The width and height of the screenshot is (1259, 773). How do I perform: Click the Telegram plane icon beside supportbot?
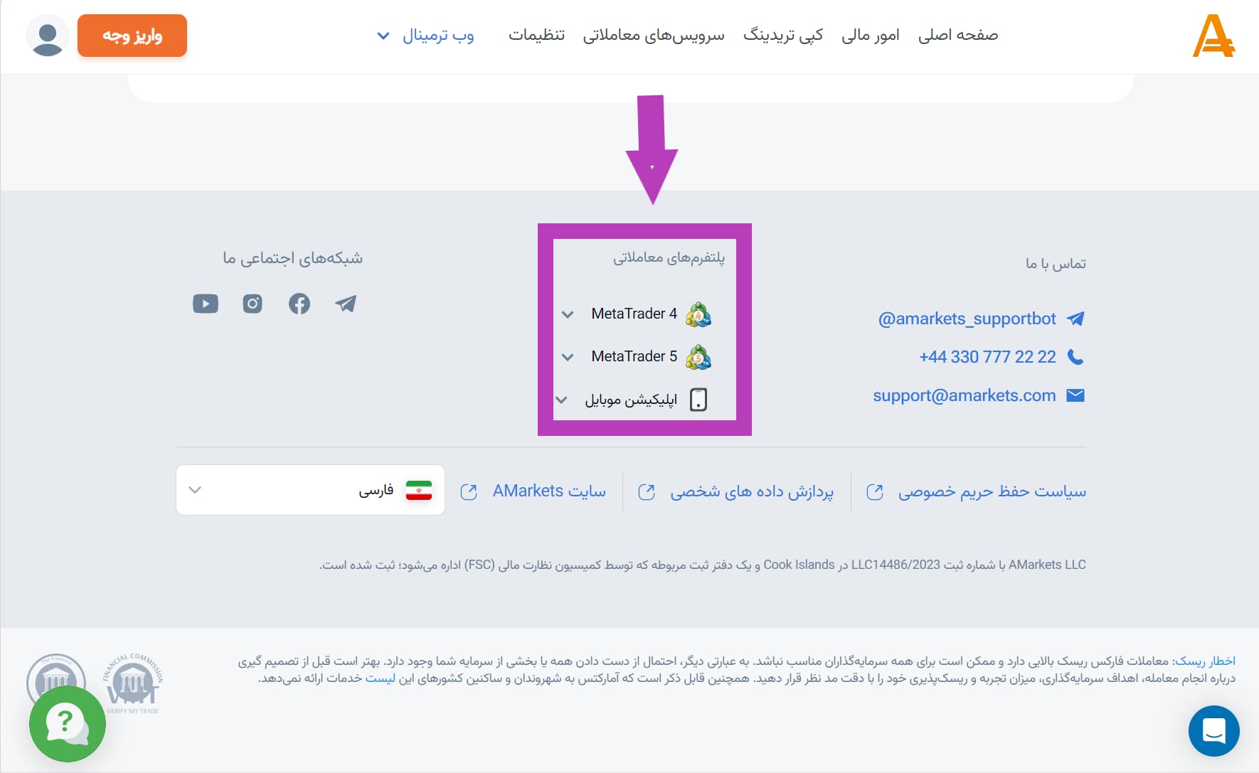pos(1075,319)
